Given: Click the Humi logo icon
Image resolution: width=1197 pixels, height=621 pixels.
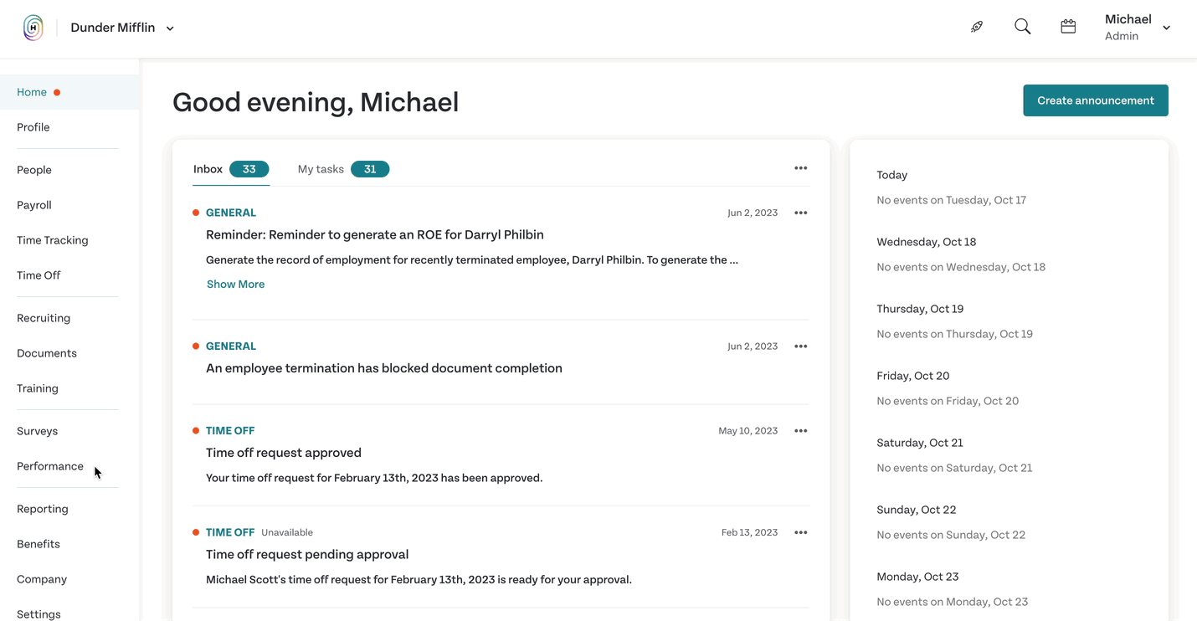Looking at the screenshot, I should point(33,28).
